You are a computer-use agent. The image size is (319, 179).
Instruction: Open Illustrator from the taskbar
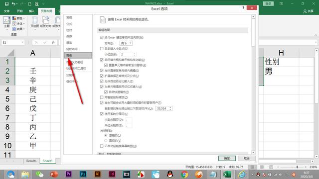coord(98,174)
